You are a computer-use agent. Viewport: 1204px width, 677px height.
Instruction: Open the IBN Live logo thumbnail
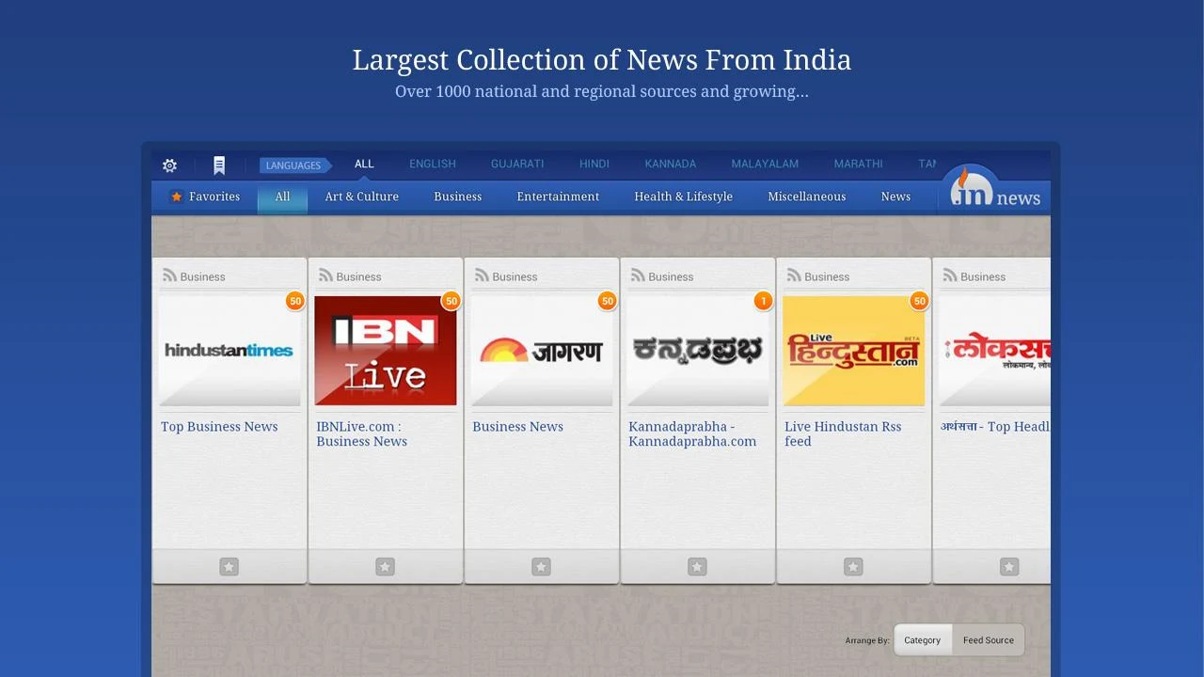coord(386,351)
